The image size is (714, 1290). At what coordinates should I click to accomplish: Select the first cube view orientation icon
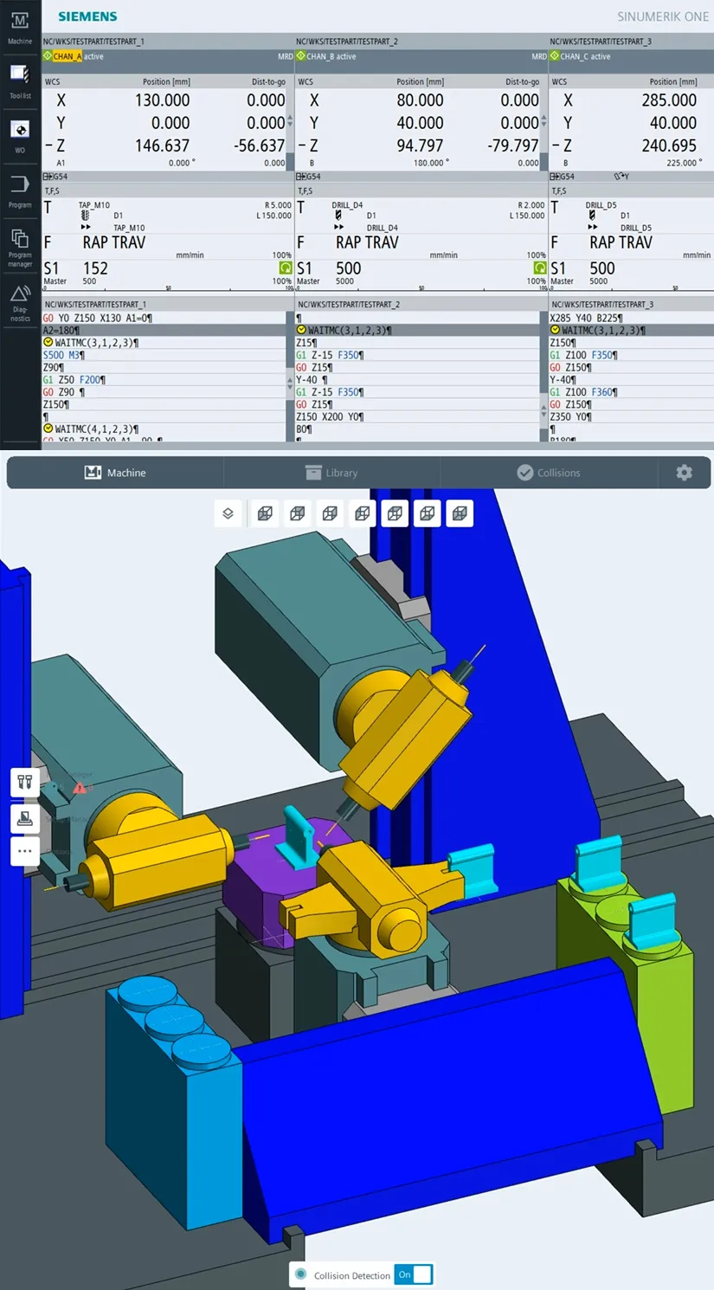point(265,513)
